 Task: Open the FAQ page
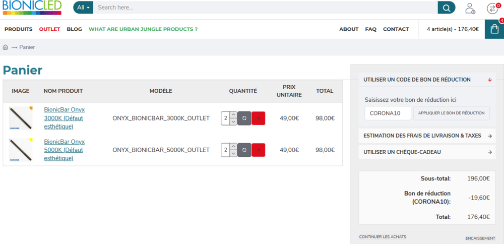tap(370, 29)
